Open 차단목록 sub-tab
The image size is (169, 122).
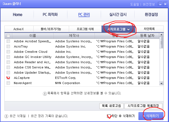149,29
